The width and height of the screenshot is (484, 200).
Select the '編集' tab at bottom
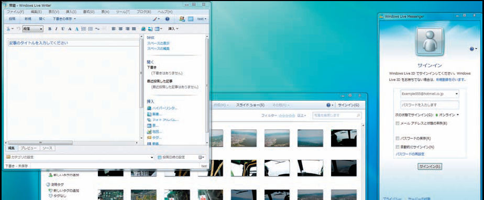click(11, 148)
